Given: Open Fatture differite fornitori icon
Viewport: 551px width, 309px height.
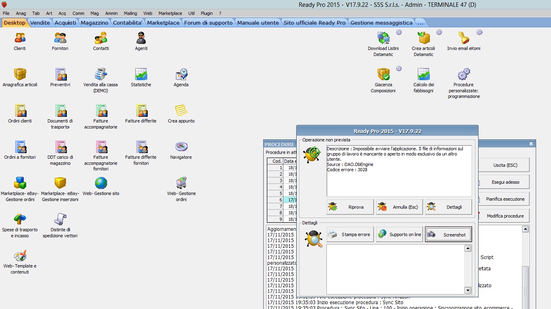Looking at the screenshot, I should (141, 147).
